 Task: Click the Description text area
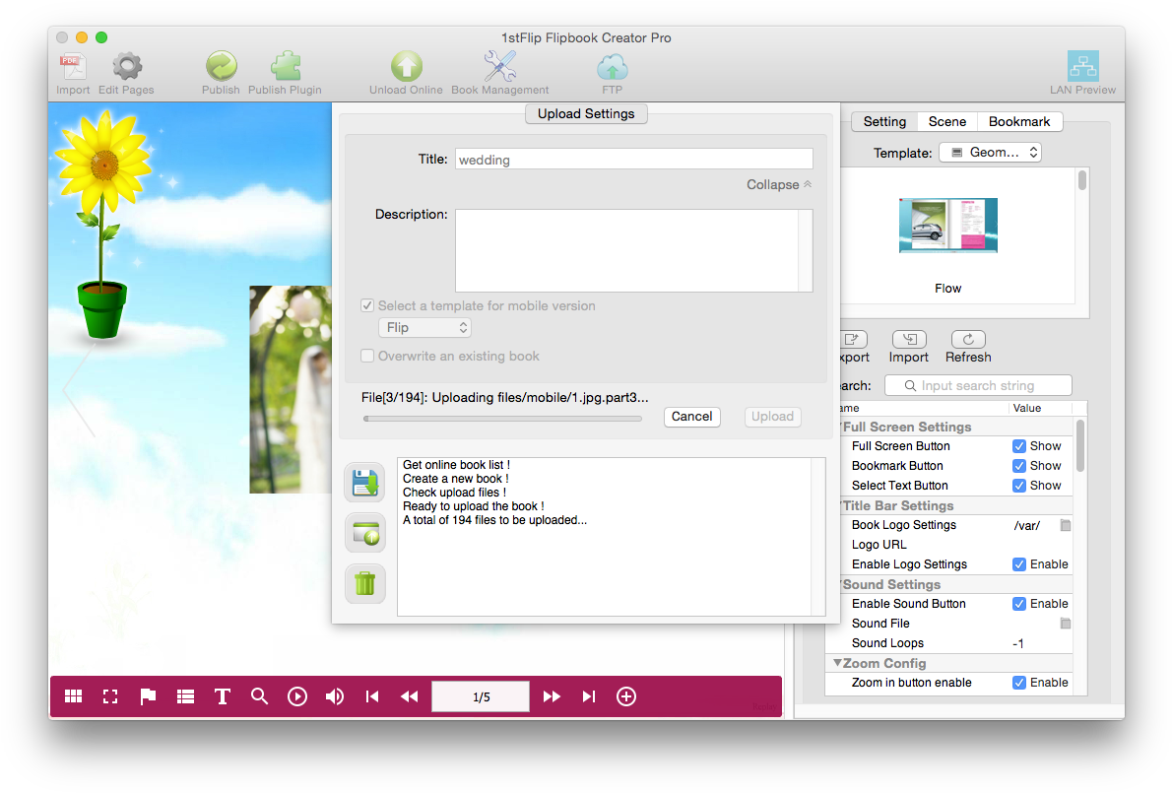point(634,250)
